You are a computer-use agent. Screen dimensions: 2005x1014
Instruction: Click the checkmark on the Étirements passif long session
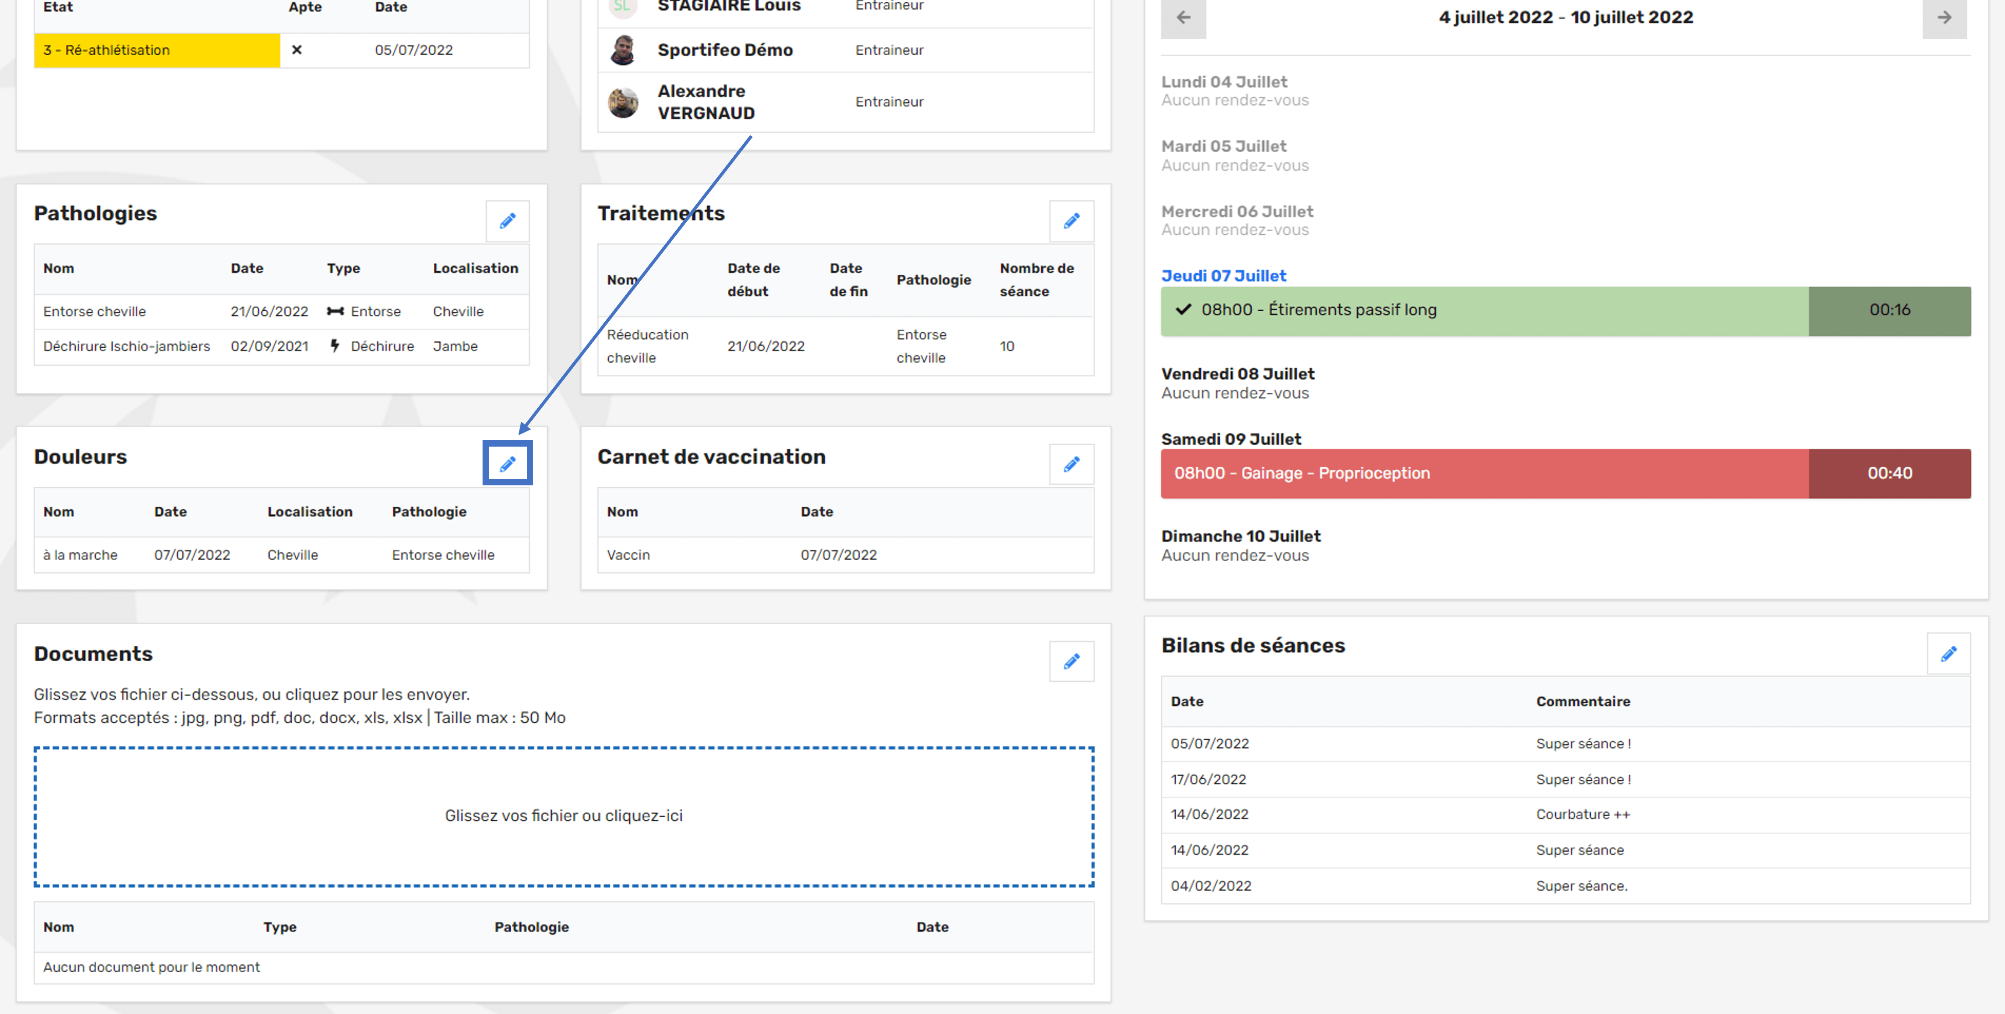coord(1183,310)
